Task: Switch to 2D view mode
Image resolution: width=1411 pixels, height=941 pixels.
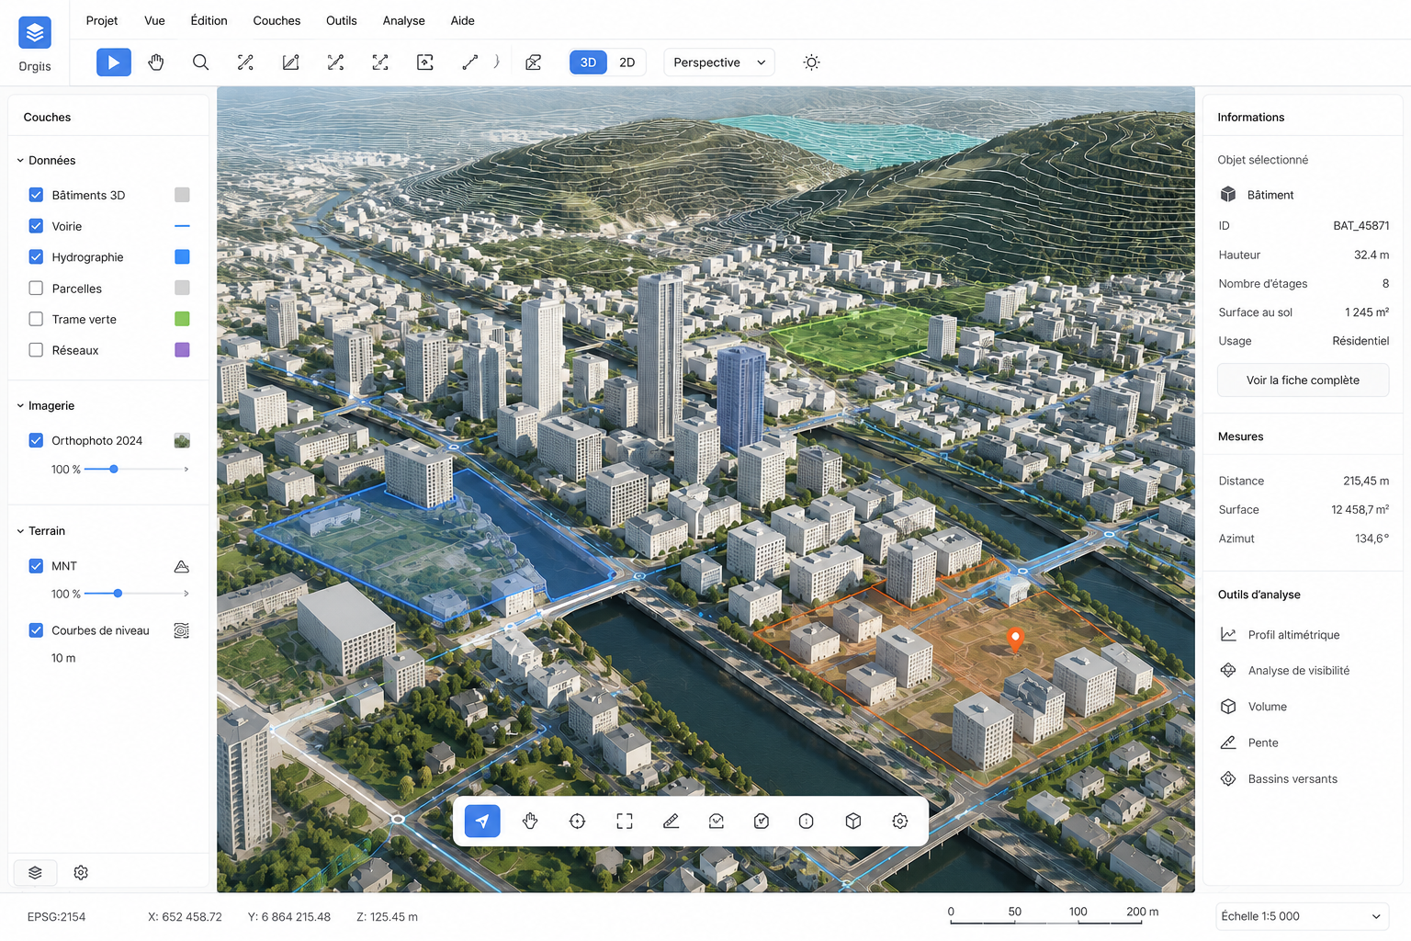Action: pyautogui.click(x=627, y=62)
